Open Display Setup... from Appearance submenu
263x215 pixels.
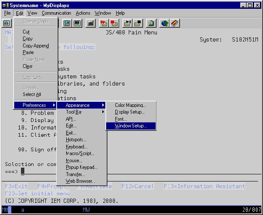coord(131,112)
